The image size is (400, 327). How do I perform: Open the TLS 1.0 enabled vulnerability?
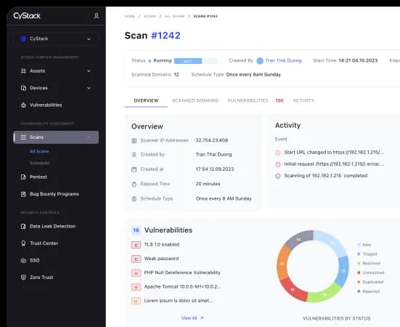(x=162, y=245)
